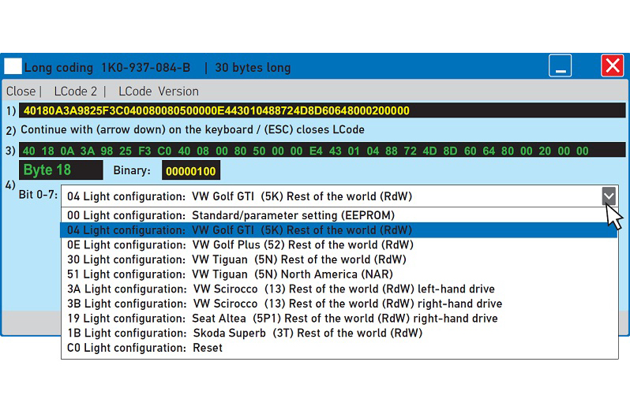Click the green Byte 18 indicator
Image resolution: width=630 pixels, height=414 pixels.
61,170
